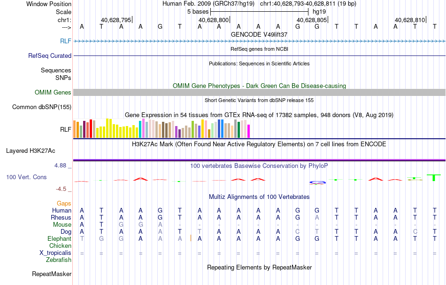Click the purple H3K27Ac signal line
This screenshot has height=285, width=446.
[x=259, y=160]
